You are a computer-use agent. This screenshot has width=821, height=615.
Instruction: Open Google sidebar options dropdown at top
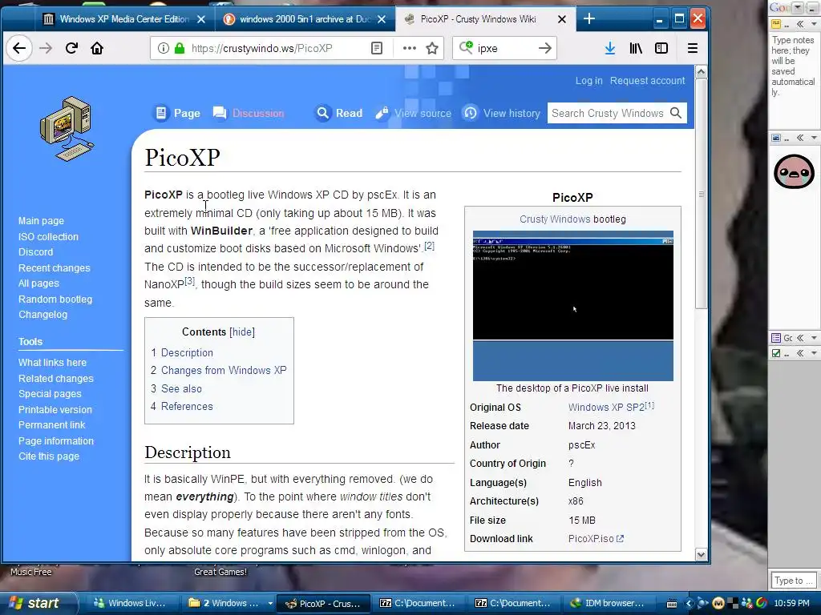(x=798, y=7)
